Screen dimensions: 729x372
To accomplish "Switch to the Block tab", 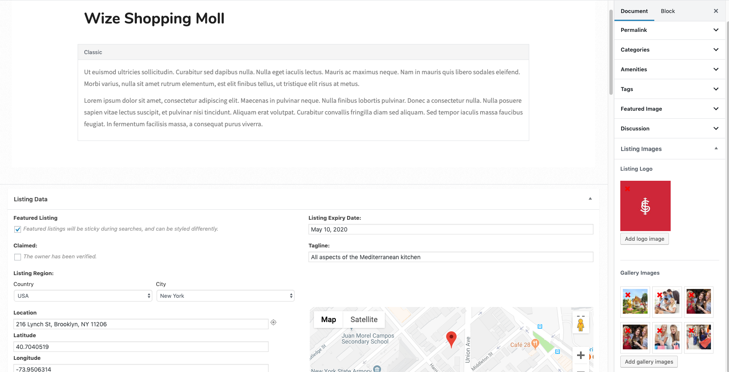I will tap(668, 11).
